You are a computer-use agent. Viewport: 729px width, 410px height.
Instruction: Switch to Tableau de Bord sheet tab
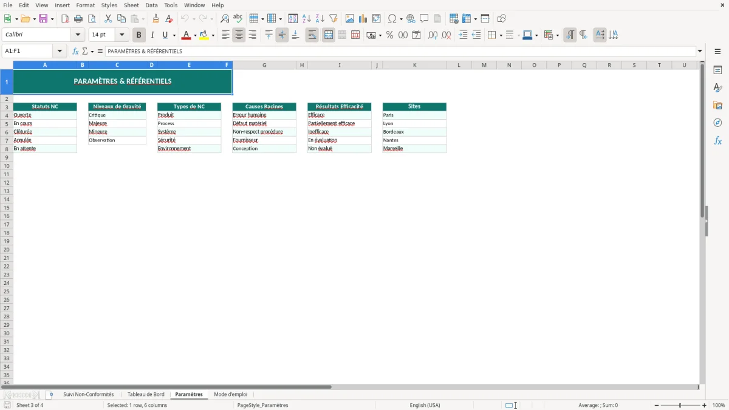pyautogui.click(x=146, y=395)
